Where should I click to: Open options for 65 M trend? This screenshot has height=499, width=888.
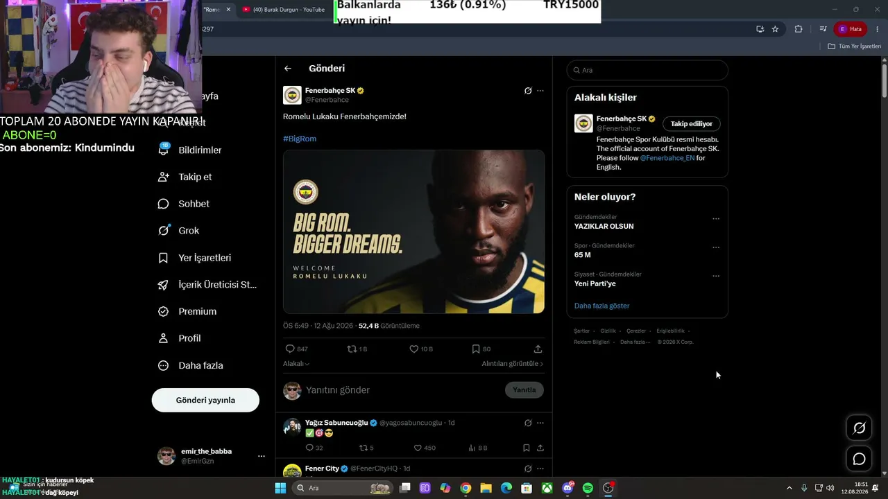(716, 247)
